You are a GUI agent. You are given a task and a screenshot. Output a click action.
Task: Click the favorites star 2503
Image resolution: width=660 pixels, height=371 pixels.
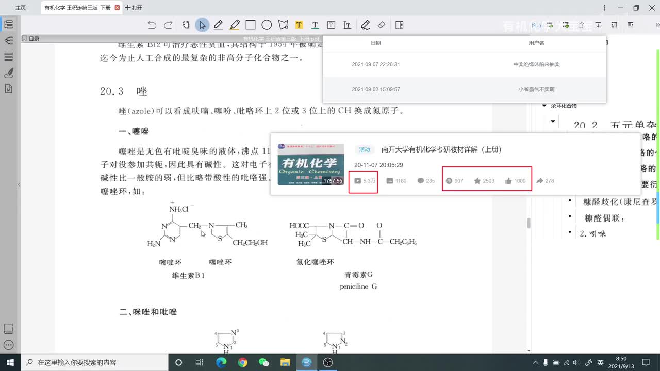(x=484, y=181)
